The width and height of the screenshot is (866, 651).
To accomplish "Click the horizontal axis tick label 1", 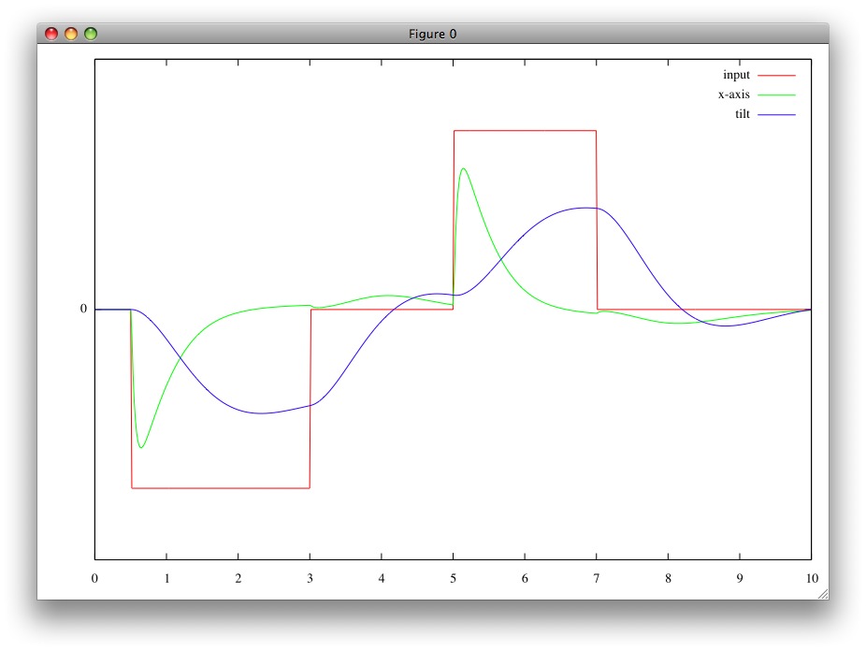I will 166,577.
